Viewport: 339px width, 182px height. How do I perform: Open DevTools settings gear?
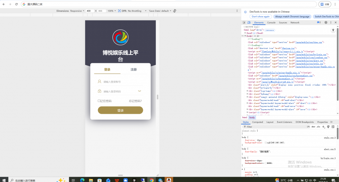pyautogui.click(x=326, y=23)
